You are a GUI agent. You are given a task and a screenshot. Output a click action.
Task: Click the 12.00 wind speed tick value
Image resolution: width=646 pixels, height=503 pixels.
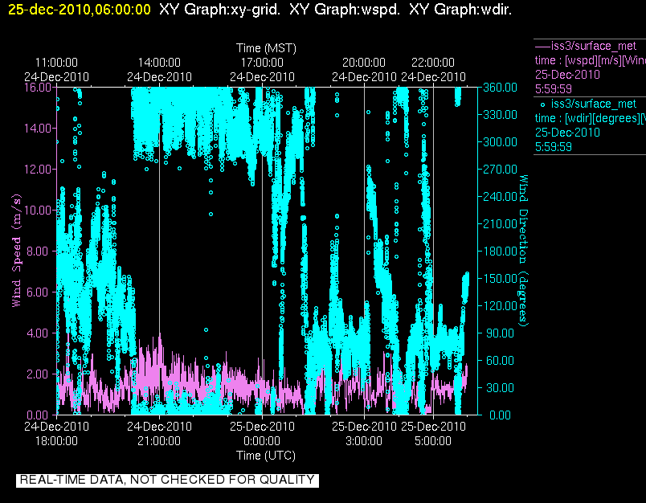point(37,170)
